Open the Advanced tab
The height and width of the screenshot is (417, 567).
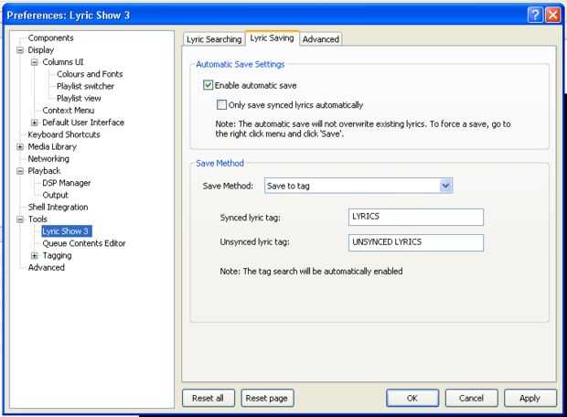click(x=320, y=39)
